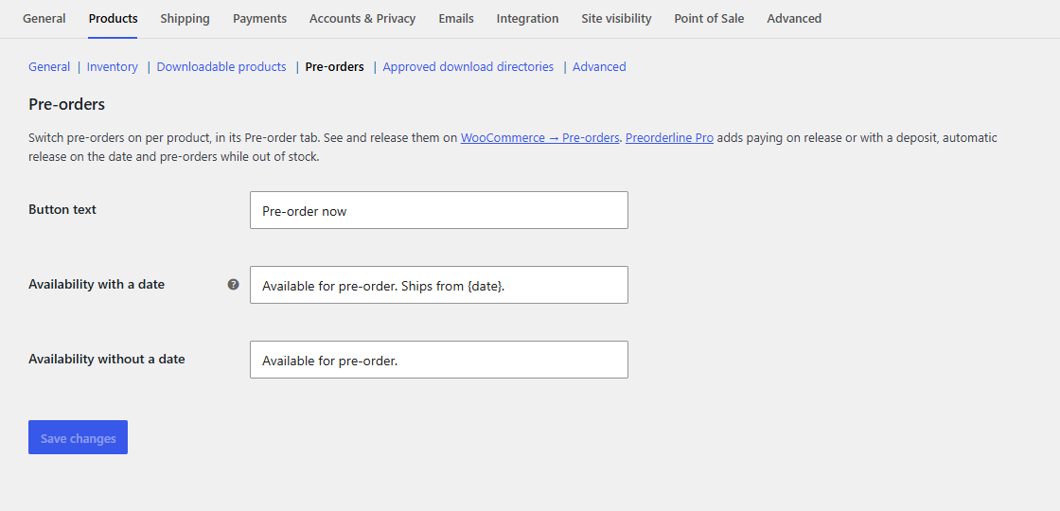The height and width of the screenshot is (511, 1060).
Task: Select the Products settings tab
Action: (113, 19)
